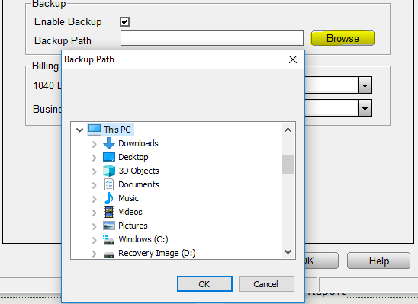The height and width of the screenshot is (304, 418).
Task: Choose the Videos filmstrip icon
Action: click(x=109, y=212)
